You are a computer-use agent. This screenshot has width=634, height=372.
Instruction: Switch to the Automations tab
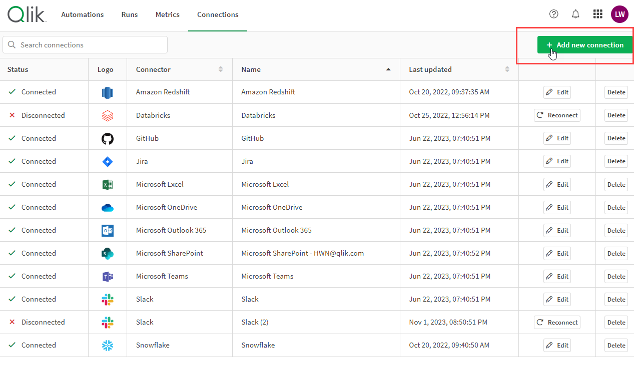click(83, 14)
